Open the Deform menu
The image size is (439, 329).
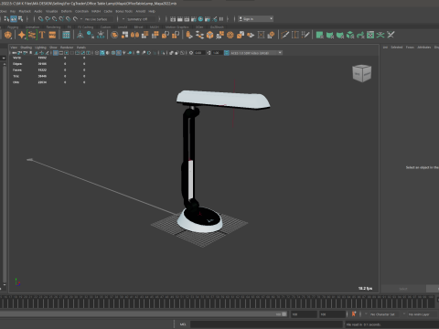[x=66, y=11]
